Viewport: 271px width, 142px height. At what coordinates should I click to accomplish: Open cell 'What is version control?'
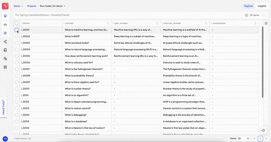coord(87,108)
